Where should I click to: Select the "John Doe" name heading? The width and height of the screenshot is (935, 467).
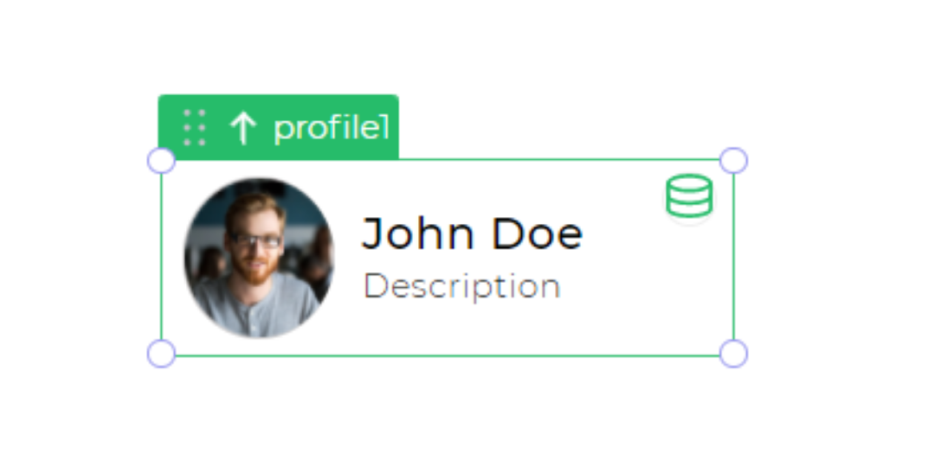(x=473, y=233)
